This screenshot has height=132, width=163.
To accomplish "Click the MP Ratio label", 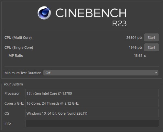I will coord(16,56).
